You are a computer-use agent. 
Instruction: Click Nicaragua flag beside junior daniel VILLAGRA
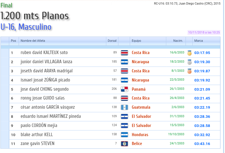[124, 62]
